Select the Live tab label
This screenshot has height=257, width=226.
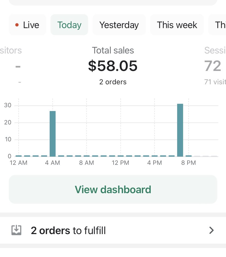point(31,25)
